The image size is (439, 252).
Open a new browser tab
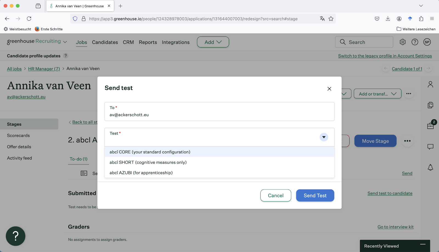[120, 6]
